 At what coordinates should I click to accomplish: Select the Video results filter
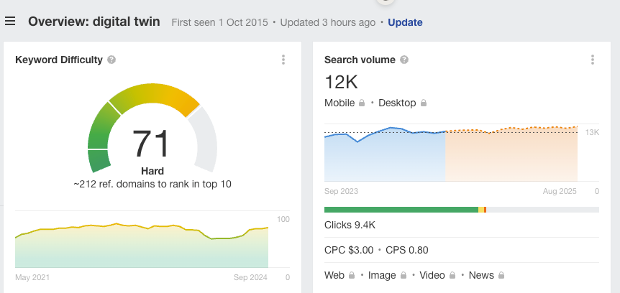(432, 275)
